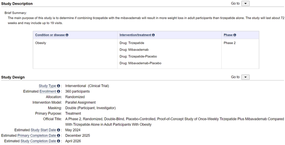The width and height of the screenshot is (285, 145).
Task: Open Go to dropdown in Study Description
Action: pyautogui.click(x=245, y=4)
